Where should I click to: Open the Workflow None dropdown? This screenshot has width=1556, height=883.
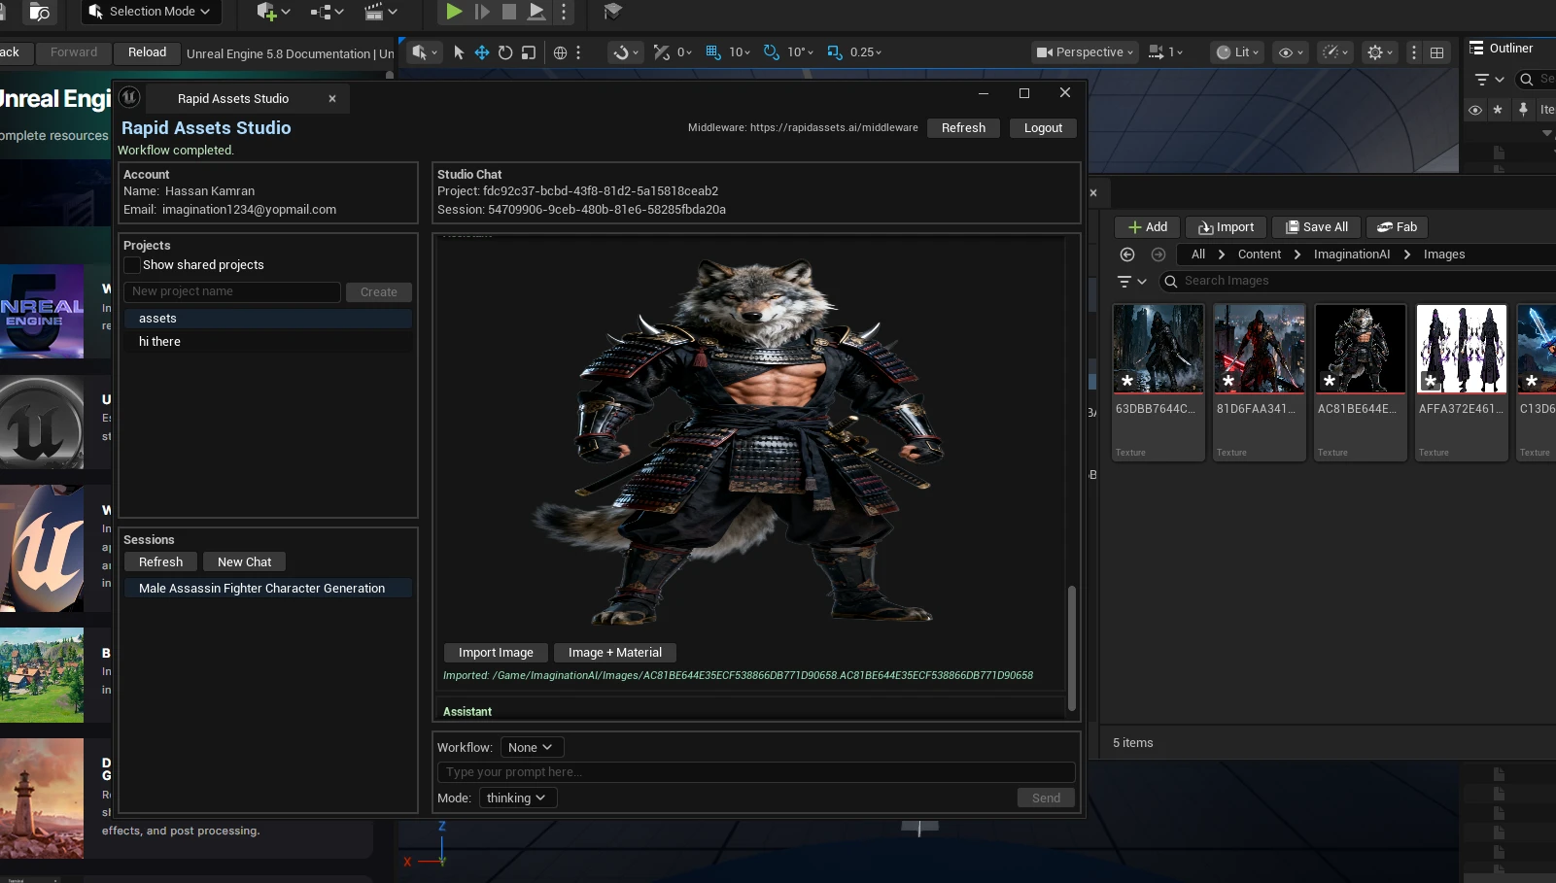(532, 748)
